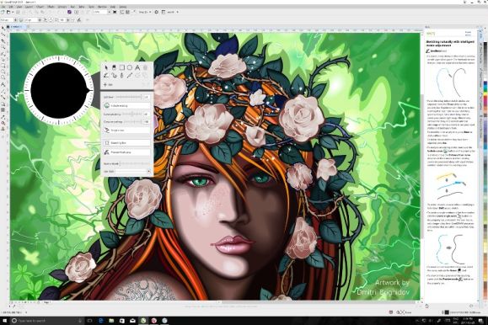This screenshot has height=325, width=488.
Task: Open the Microsoft Store from taskbar
Action: tap(122, 321)
